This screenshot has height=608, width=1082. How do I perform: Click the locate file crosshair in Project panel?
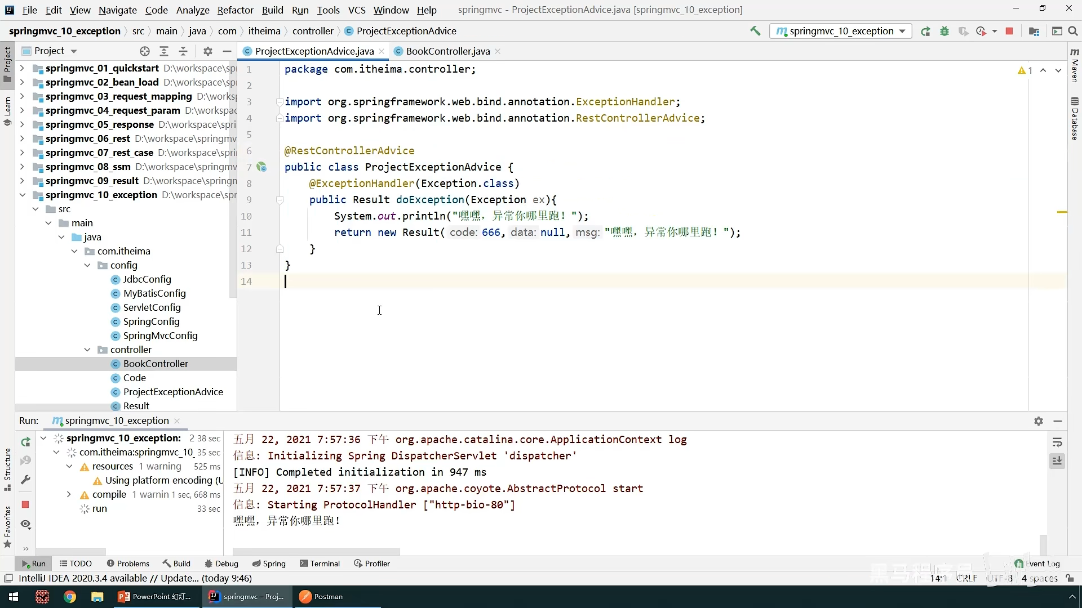tap(145, 51)
